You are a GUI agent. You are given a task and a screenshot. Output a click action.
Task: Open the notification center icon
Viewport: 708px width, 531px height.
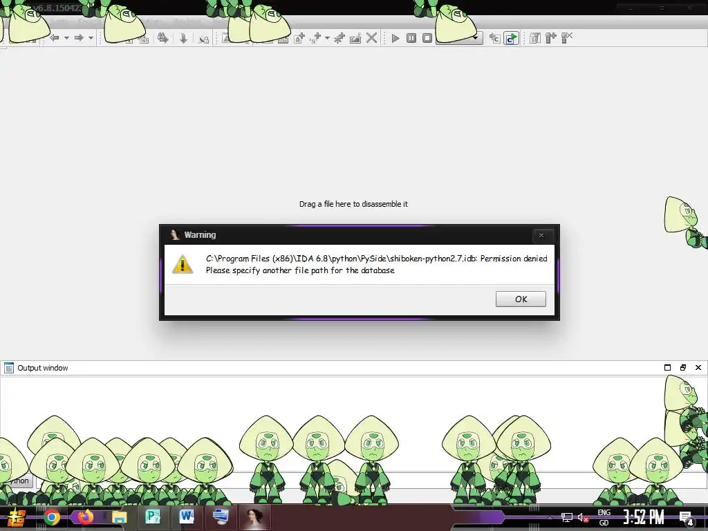[686, 519]
